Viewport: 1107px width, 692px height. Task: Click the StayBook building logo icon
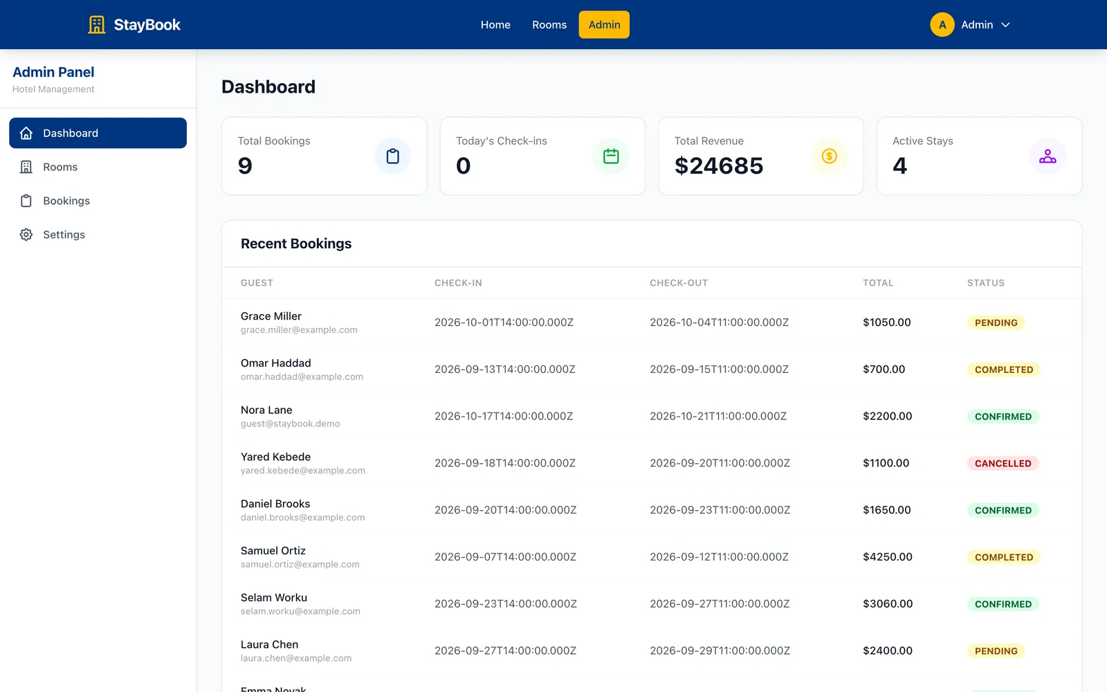click(x=97, y=25)
